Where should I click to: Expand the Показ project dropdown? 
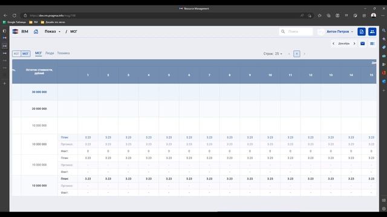[53, 31]
